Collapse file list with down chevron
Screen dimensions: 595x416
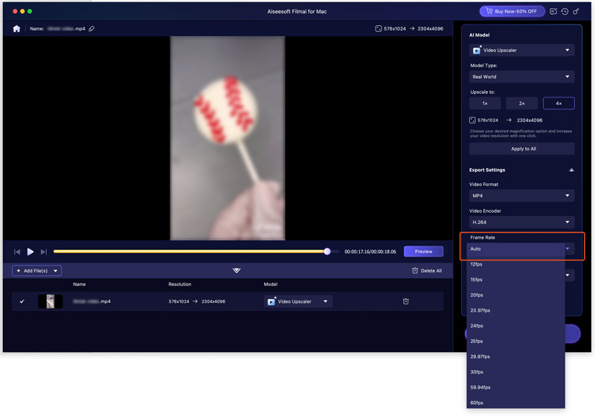tap(237, 270)
